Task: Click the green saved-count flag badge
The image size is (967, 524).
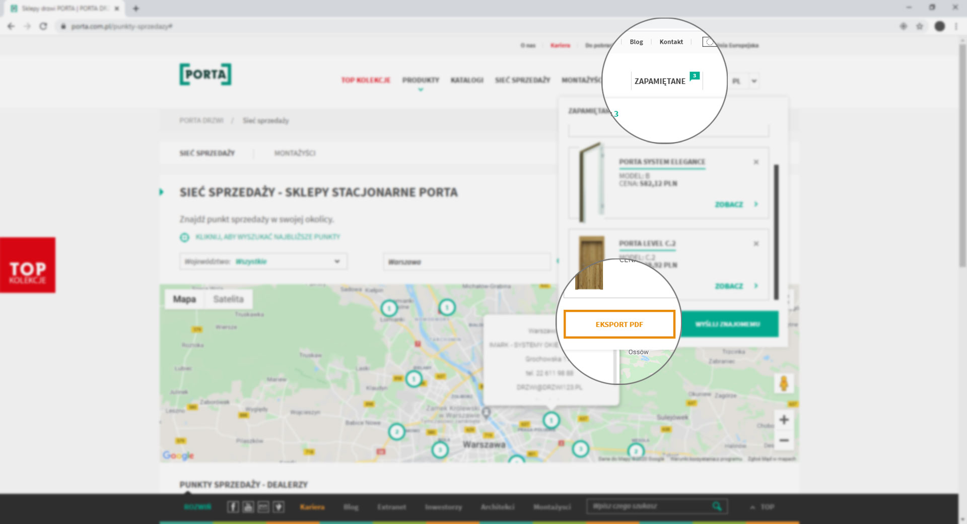Action: click(x=695, y=76)
